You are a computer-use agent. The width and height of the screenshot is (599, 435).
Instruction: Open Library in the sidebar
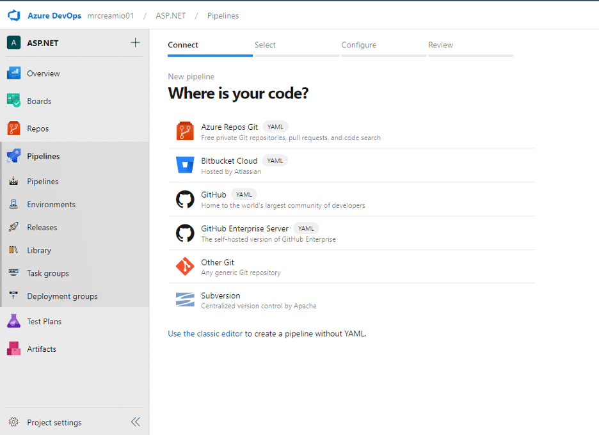(x=74, y=250)
